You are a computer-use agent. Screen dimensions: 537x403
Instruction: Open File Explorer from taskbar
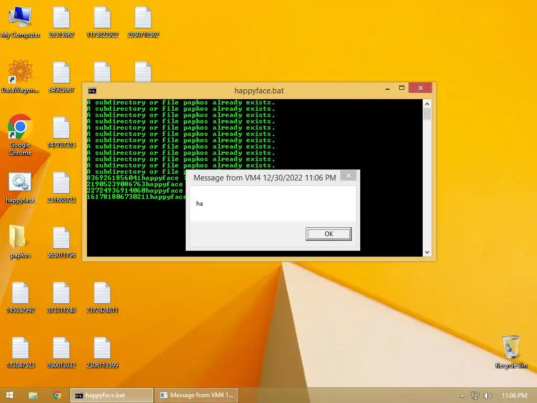point(33,395)
